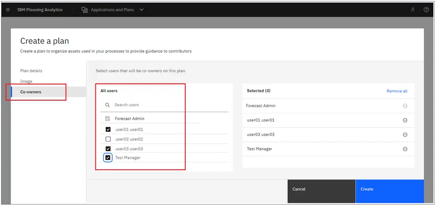This screenshot has width=436, height=206.
Task: Expand the Applications and Plans dropdown chevron
Action: click(x=142, y=10)
